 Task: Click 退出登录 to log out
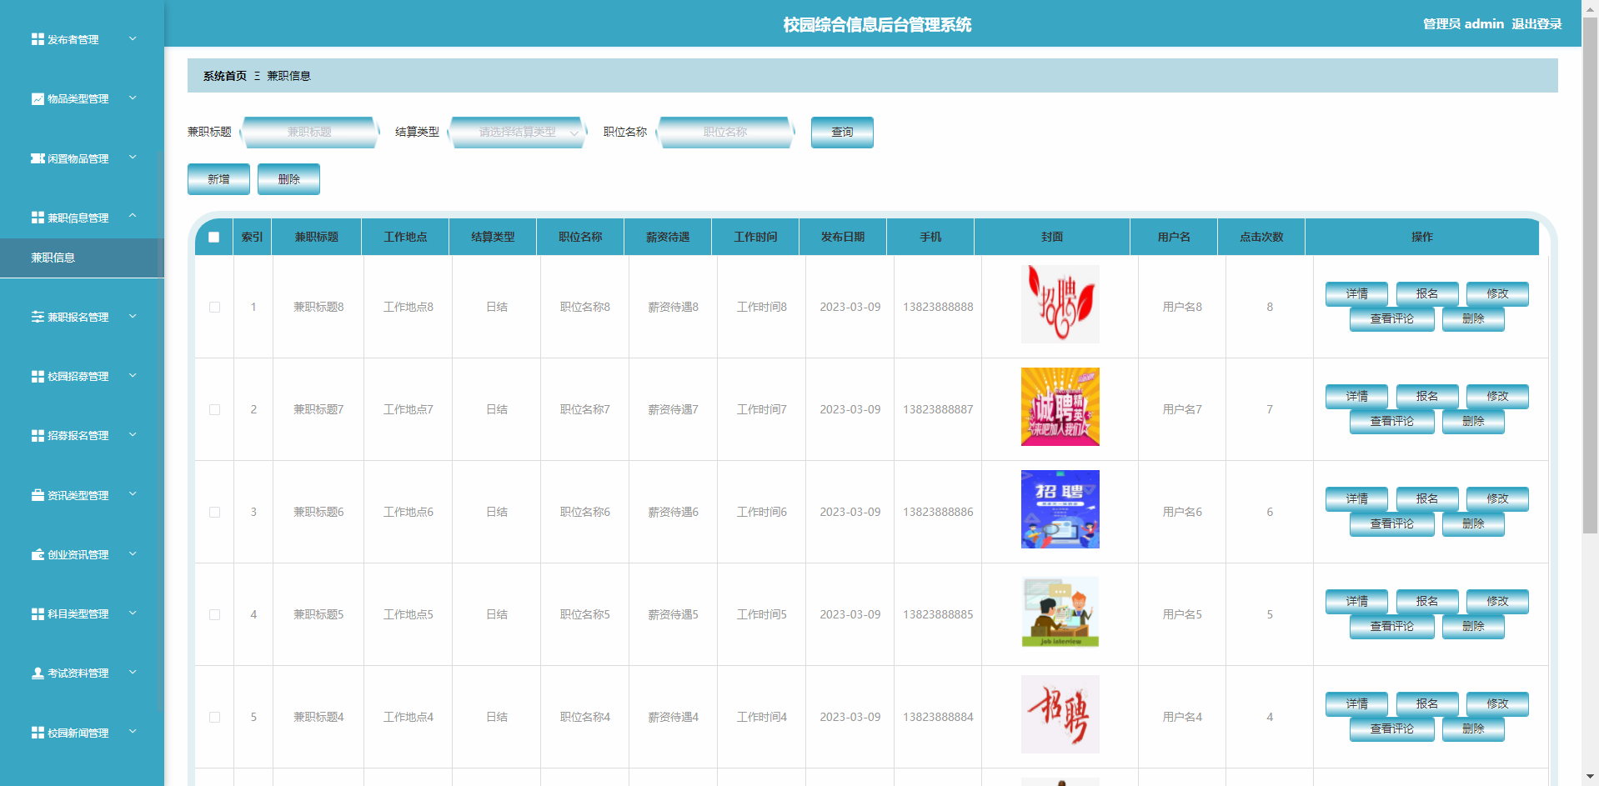(1536, 24)
